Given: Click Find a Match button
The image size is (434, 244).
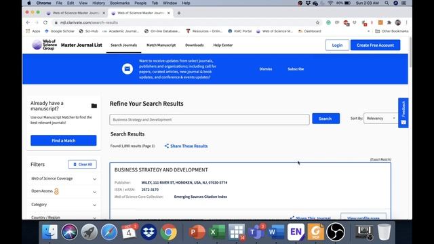Looking at the screenshot, I should click(63, 140).
